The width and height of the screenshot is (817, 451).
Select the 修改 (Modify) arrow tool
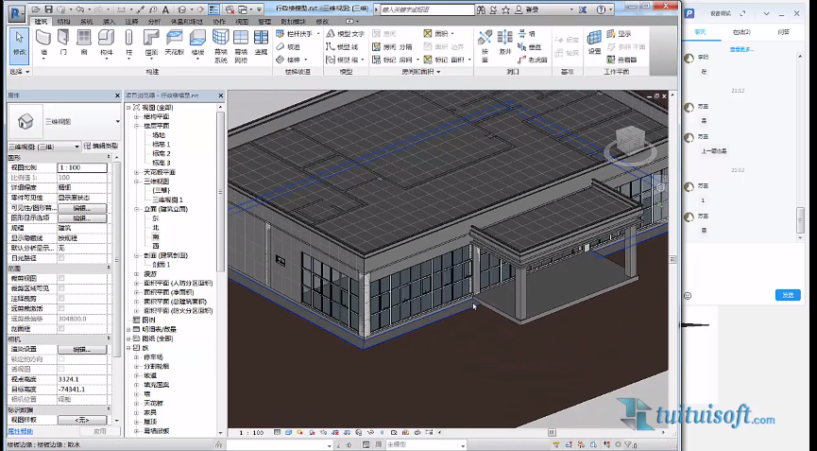[19, 43]
